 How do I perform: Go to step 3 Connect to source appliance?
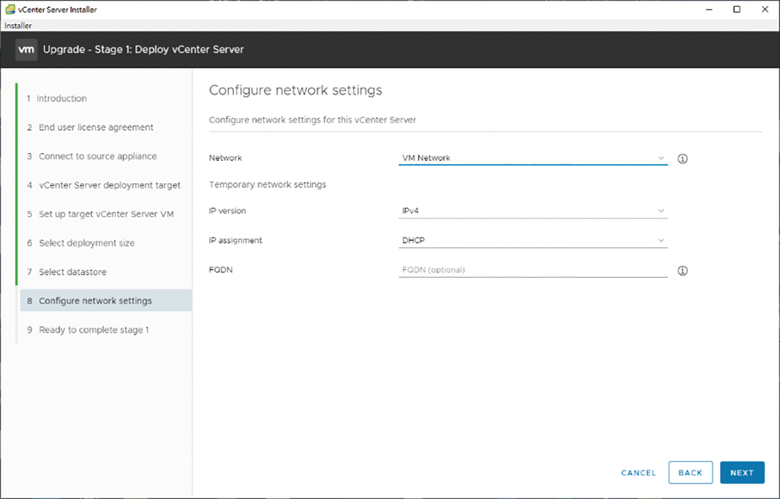[x=92, y=157]
